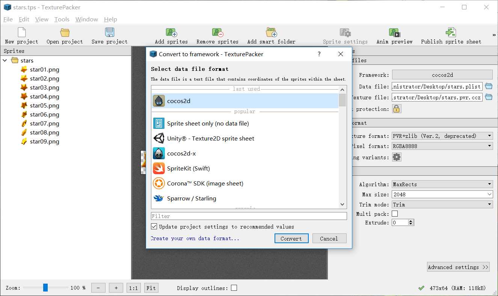Click the Advanced settings button
Image resolution: width=498 pixels, height=296 pixels.
click(458, 267)
